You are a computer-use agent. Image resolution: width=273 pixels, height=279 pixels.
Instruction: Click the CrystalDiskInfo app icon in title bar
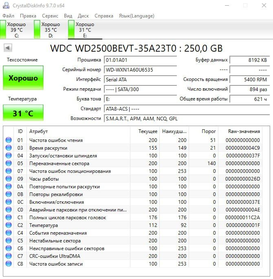6,6
